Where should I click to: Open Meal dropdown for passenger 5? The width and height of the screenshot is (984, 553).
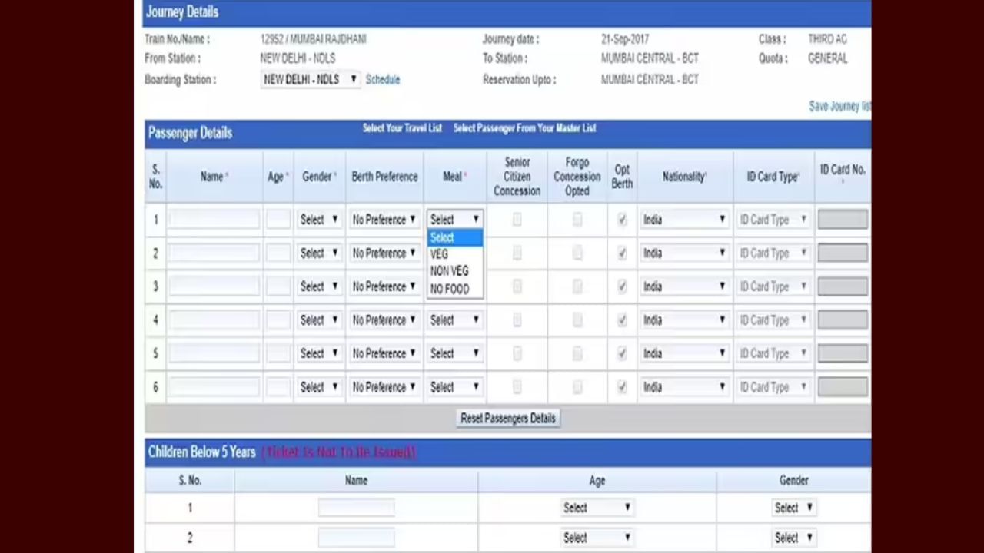pyautogui.click(x=454, y=354)
